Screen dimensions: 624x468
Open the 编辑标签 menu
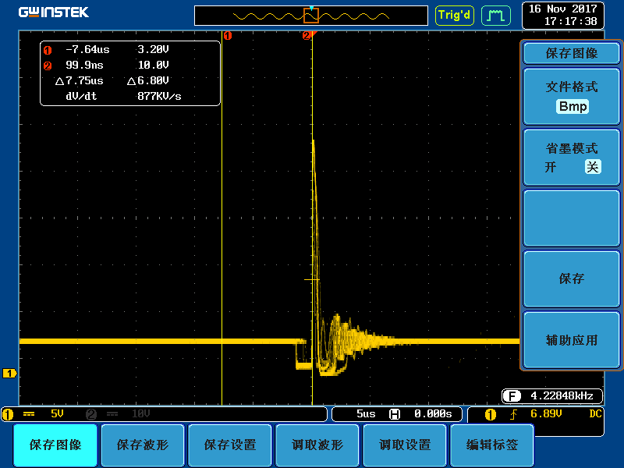click(x=492, y=445)
